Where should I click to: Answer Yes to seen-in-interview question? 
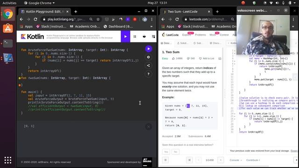(166, 152)
